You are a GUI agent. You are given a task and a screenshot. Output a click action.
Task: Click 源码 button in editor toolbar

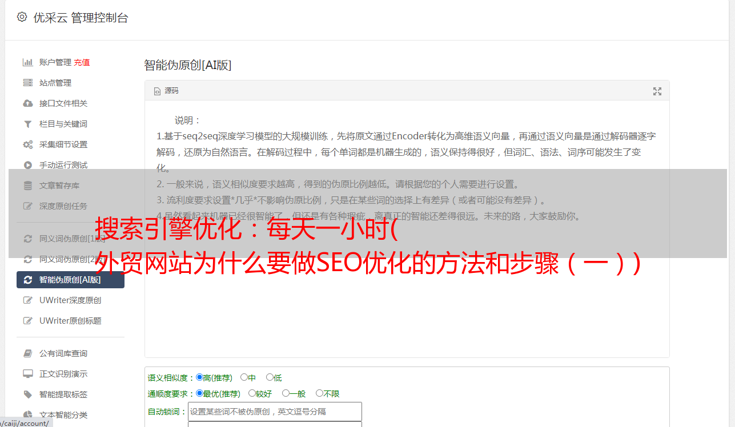(166, 91)
